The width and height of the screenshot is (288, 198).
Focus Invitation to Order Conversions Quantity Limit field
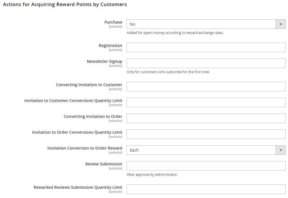206,134
